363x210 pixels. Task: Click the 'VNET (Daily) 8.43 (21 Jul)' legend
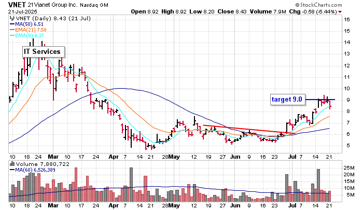[x=53, y=18]
